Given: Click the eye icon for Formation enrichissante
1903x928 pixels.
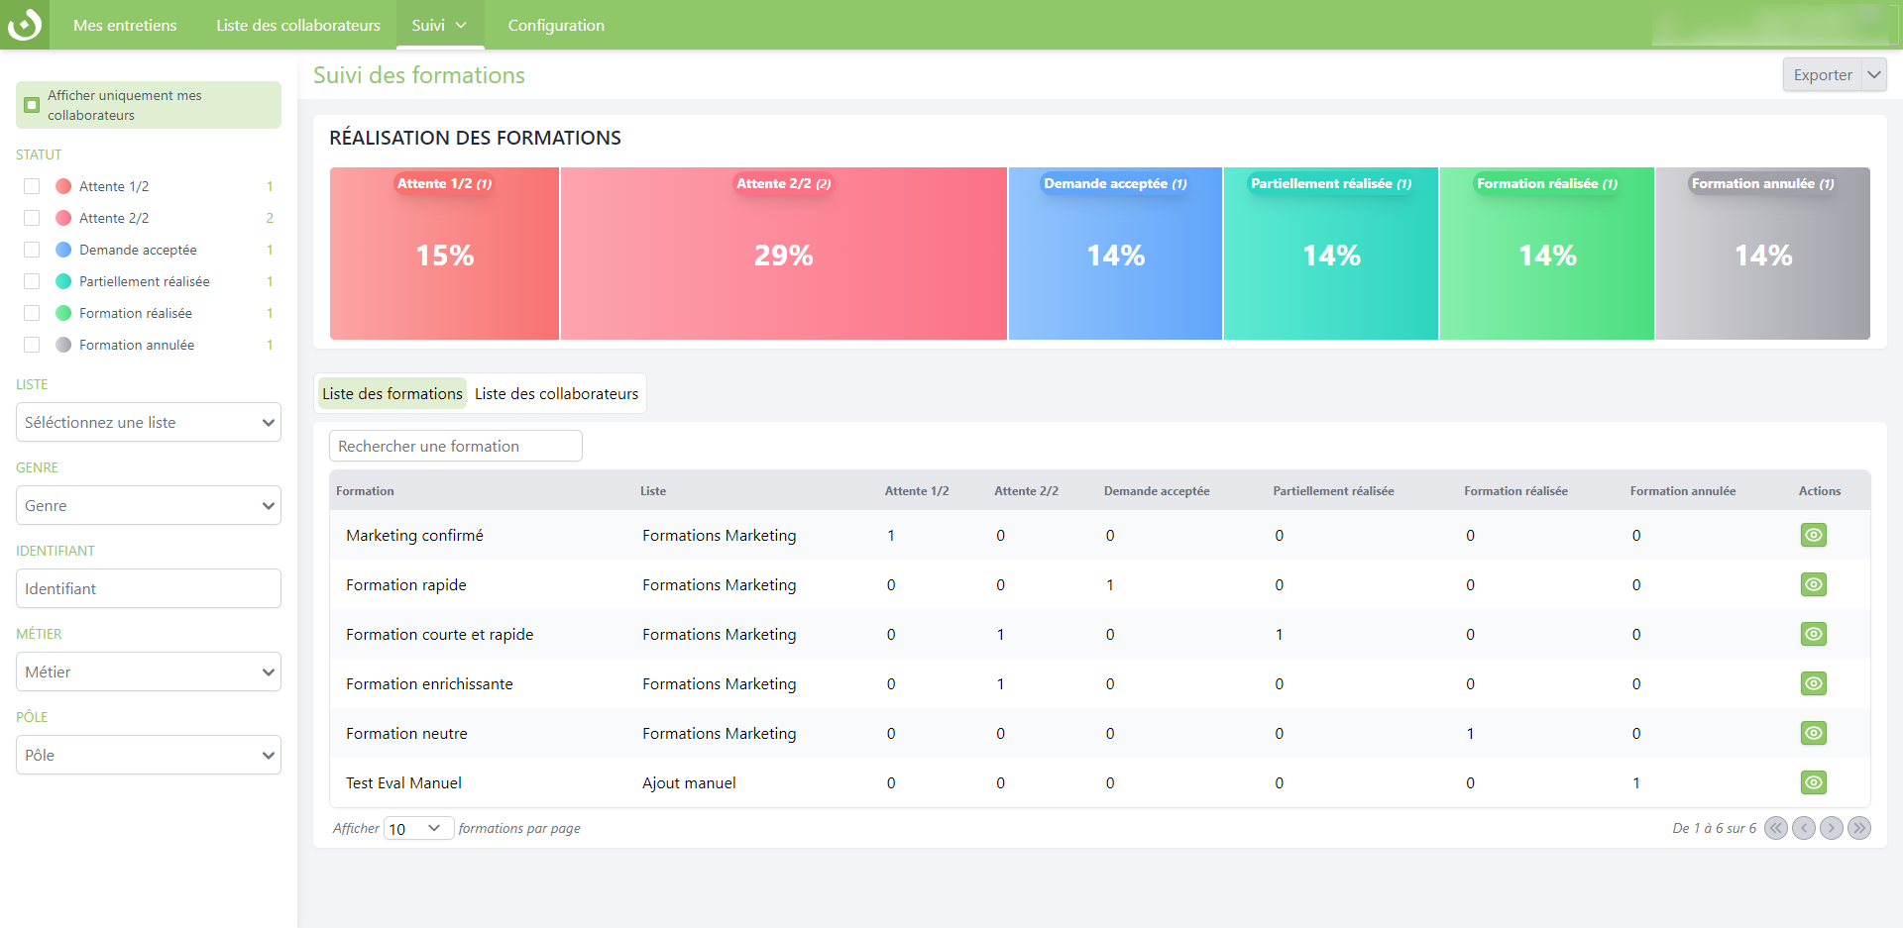Looking at the screenshot, I should pyautogui.click(x=1813, y=683).
